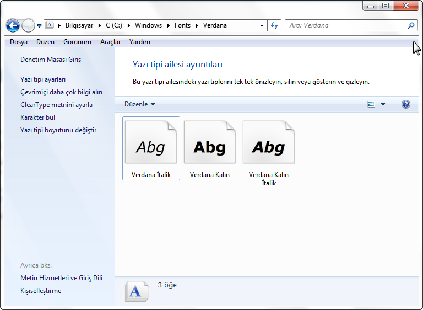The image size is (423, 310).
Task: Open the Düzen menu
Action: point(45,42)
